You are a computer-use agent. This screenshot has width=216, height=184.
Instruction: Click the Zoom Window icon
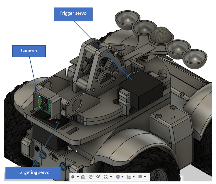pyautogui.click(x=106, y=177)
